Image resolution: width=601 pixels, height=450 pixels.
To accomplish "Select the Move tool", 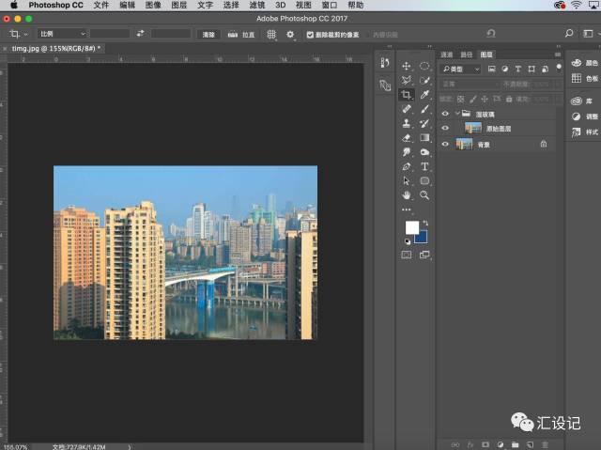I will point(407,67).
